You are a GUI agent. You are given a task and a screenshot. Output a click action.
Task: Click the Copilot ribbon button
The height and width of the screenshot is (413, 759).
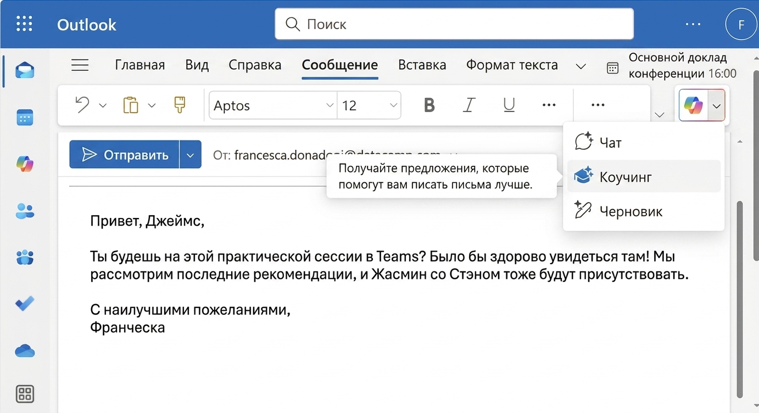tap(693, 104)
